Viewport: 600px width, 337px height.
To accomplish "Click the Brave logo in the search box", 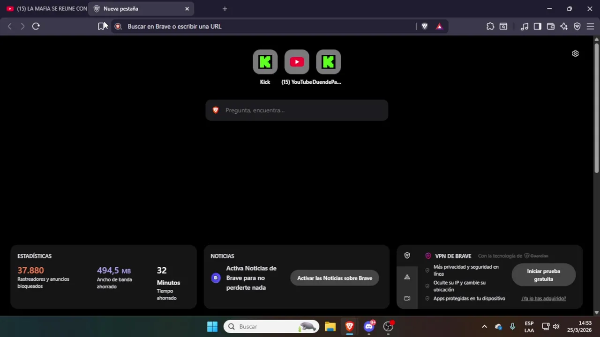I will click(216, 110).
